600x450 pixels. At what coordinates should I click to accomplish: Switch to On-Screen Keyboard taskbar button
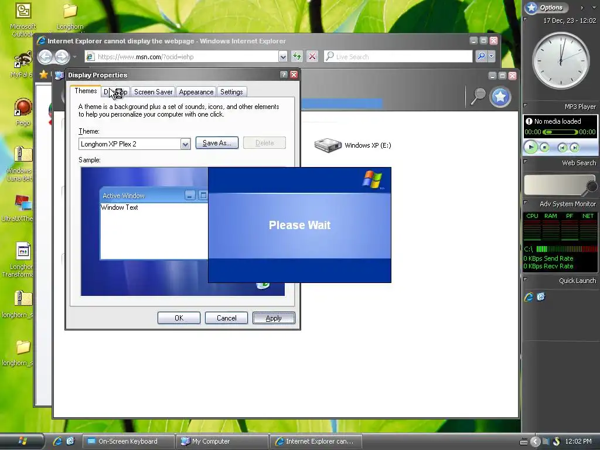coord(128,441)
